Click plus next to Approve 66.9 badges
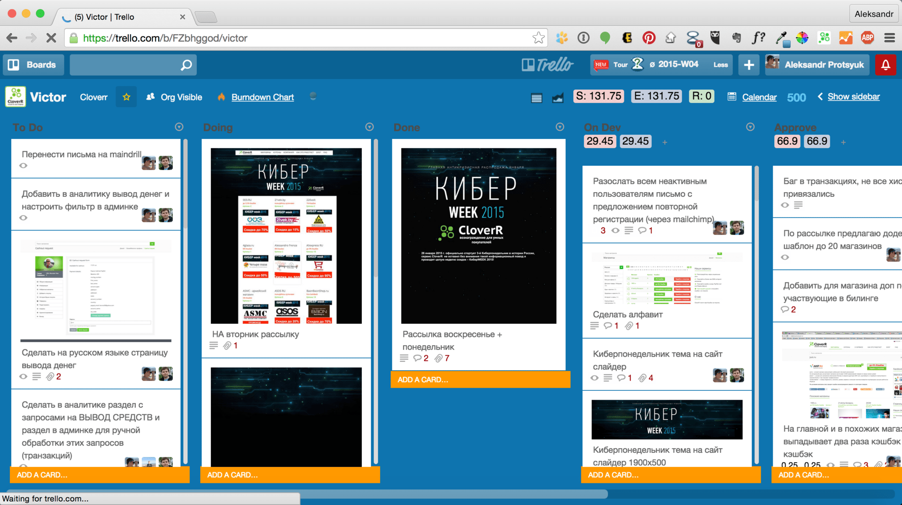This screenshot has width=902, height=505. click(843, 142)
